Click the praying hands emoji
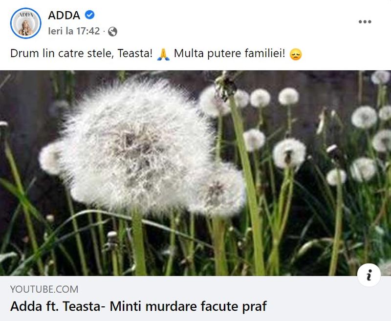The width and height of the screenshot is (391, 321). (163, 54)
